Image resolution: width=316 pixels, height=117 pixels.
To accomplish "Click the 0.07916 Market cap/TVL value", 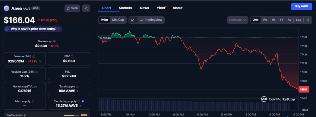I will [25, 91].
